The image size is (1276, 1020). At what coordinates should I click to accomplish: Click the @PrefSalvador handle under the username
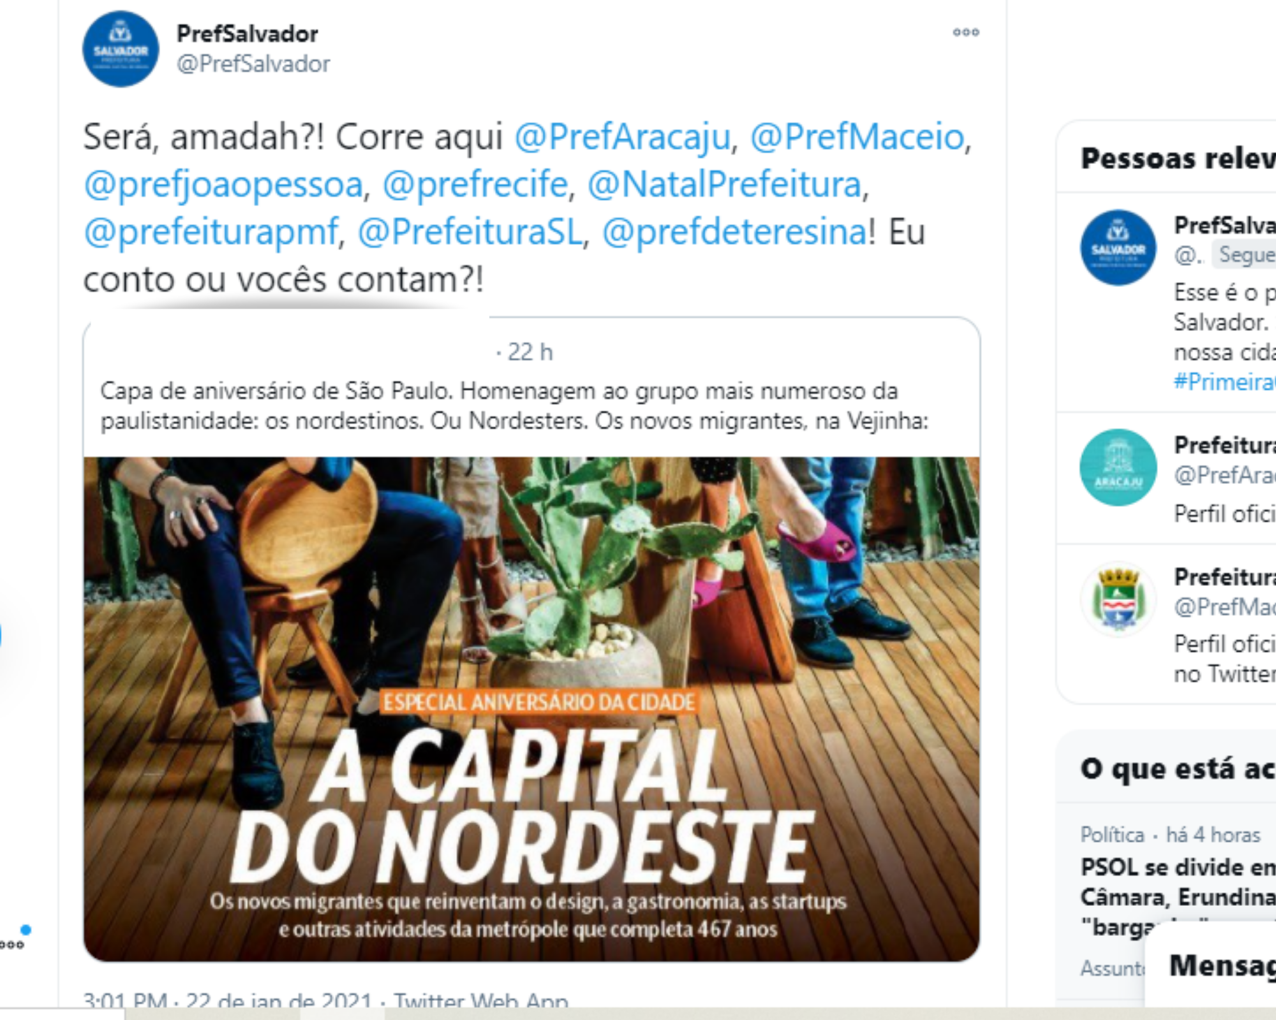point(252,62)
